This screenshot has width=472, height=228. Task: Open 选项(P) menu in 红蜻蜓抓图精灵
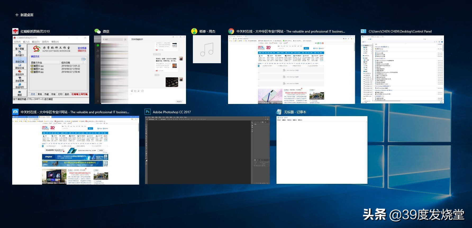(x=46, y=42)
